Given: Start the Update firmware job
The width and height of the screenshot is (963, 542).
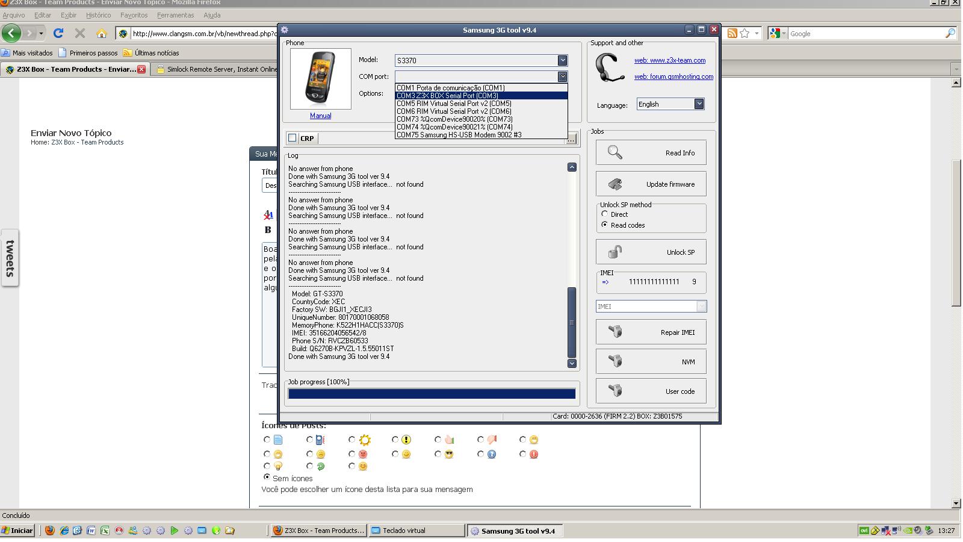Looking at the screenshot, I should tap(651, 184).
